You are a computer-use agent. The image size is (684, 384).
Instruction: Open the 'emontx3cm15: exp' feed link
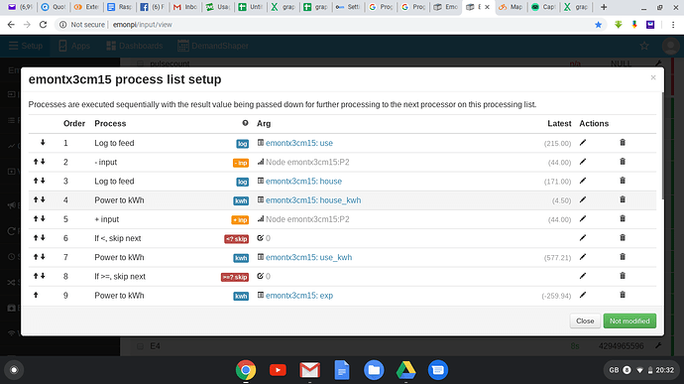[x=299, y=296]
